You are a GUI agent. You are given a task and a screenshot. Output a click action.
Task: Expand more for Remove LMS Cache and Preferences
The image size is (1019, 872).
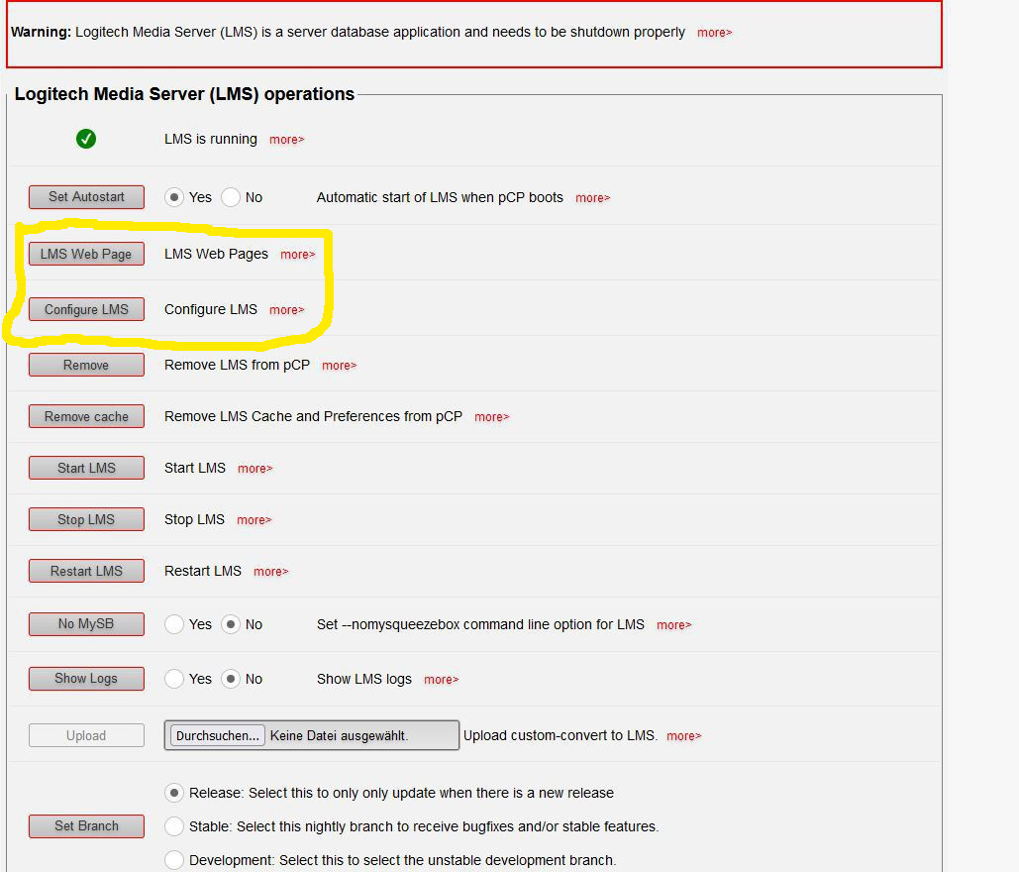tap(492, 417)
